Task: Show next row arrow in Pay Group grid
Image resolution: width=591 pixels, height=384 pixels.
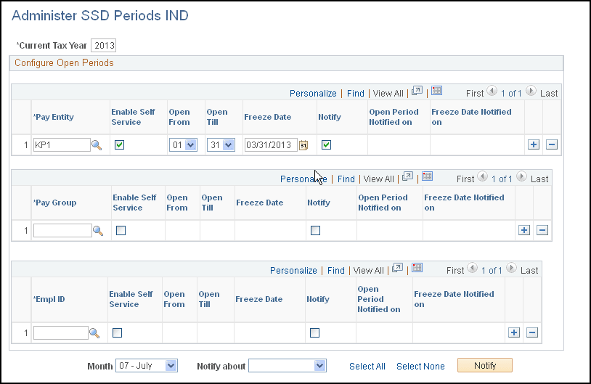Action: tap(521, 176)
